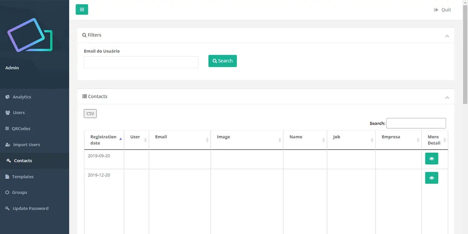468x234 pixels.
Task: Toggle the sidebar with the hamburger button
Action: click(82, 10)
